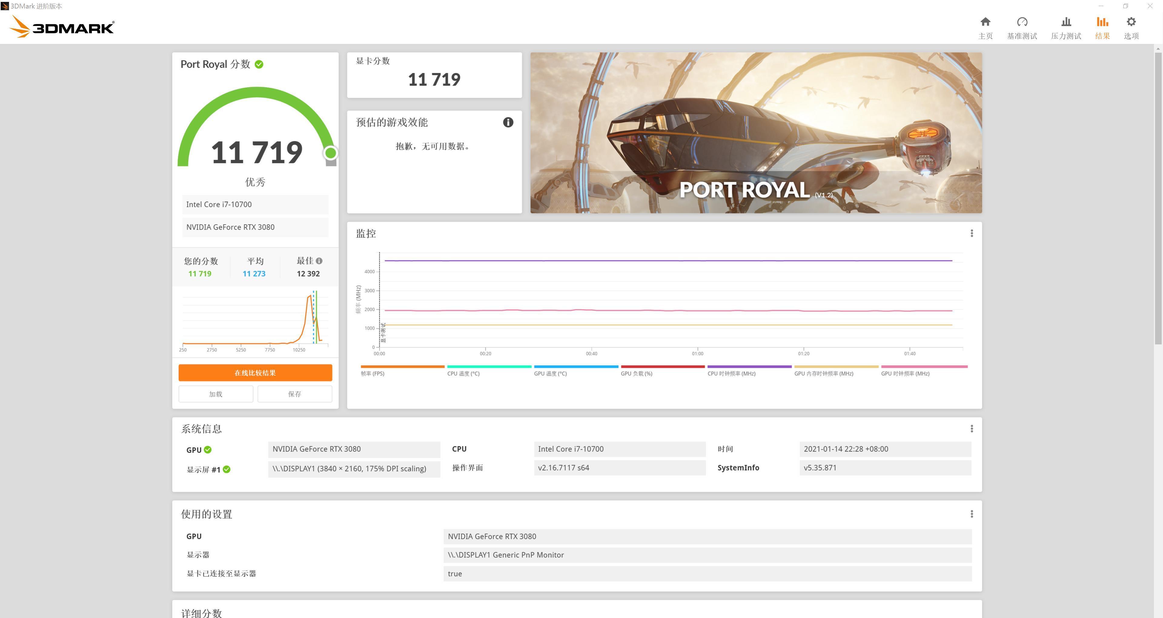Open the 压力测试 stress test tab
The image size is (1163, 618).
[1065, 28]
